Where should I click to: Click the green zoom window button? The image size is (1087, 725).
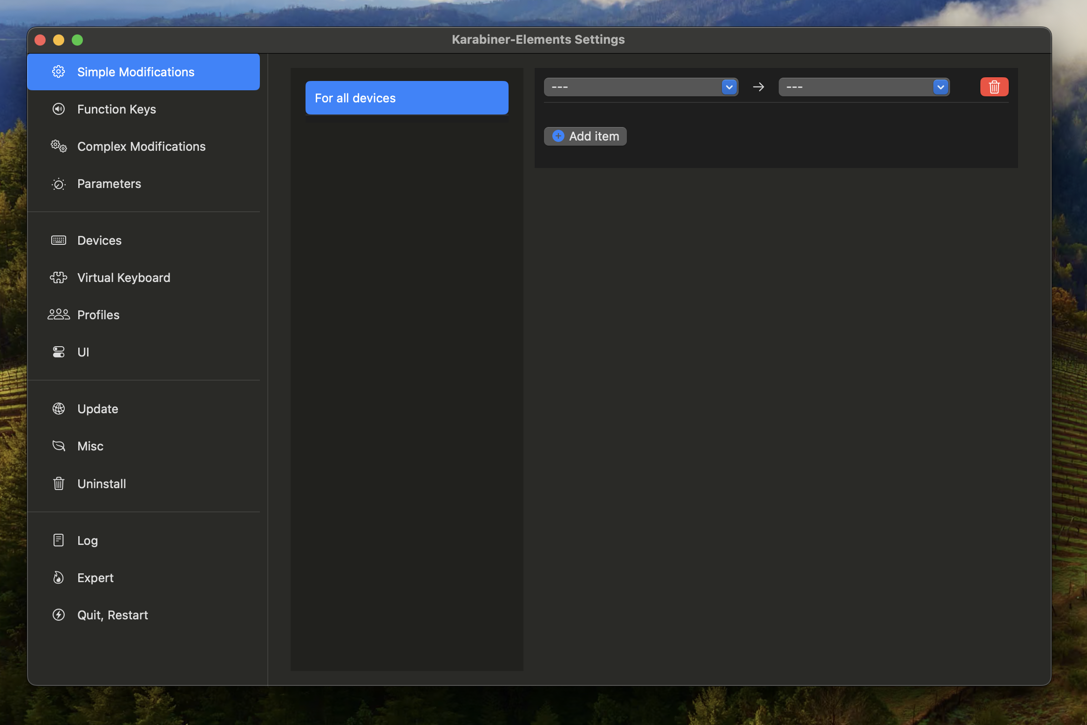77,40
